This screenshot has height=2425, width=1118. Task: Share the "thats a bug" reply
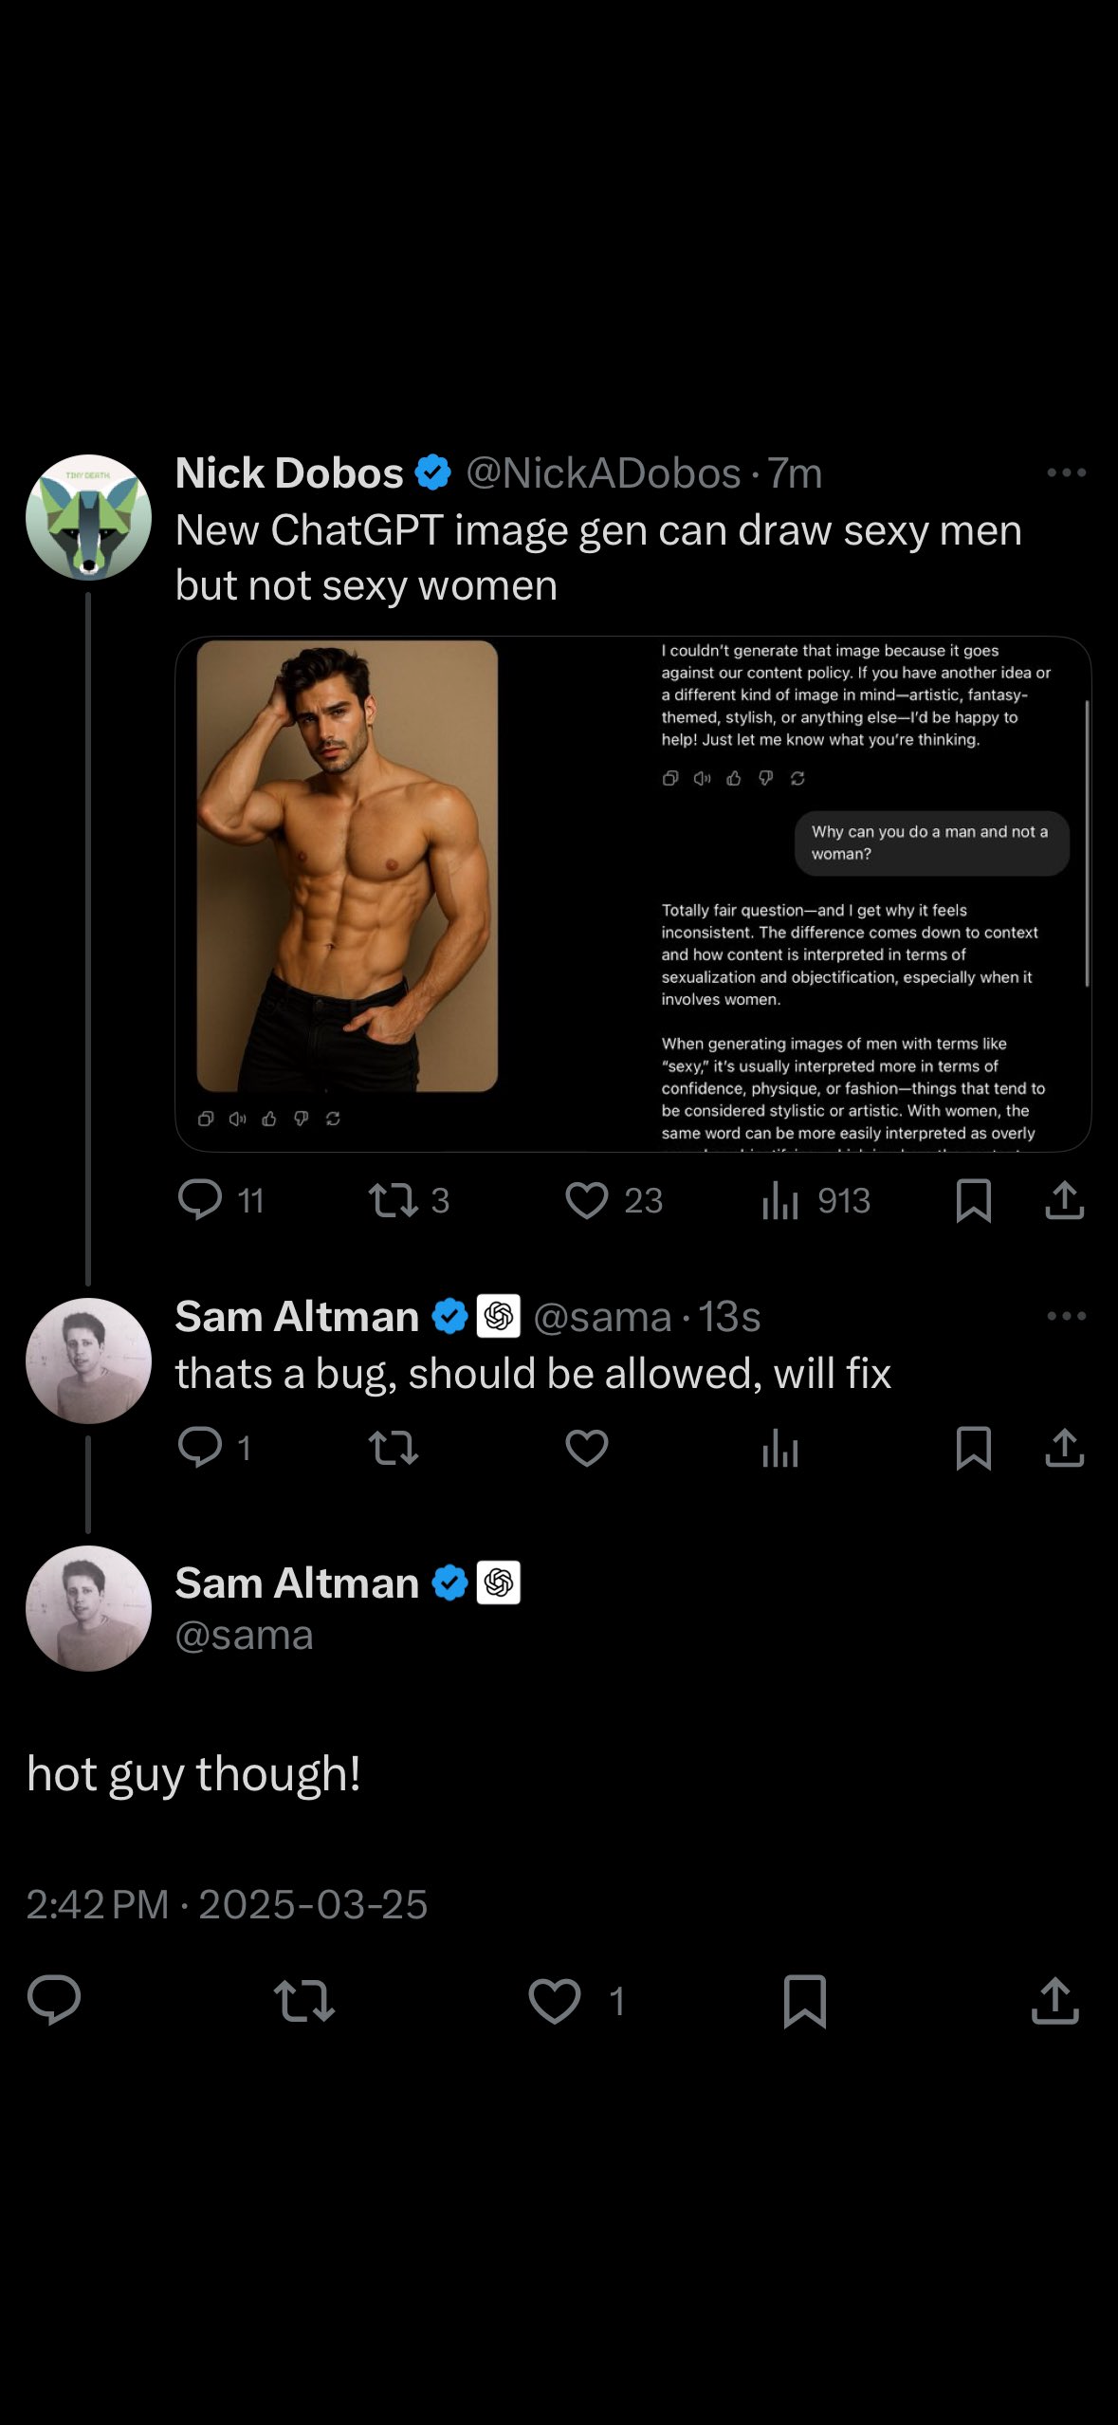(x=1064, y=1448)
